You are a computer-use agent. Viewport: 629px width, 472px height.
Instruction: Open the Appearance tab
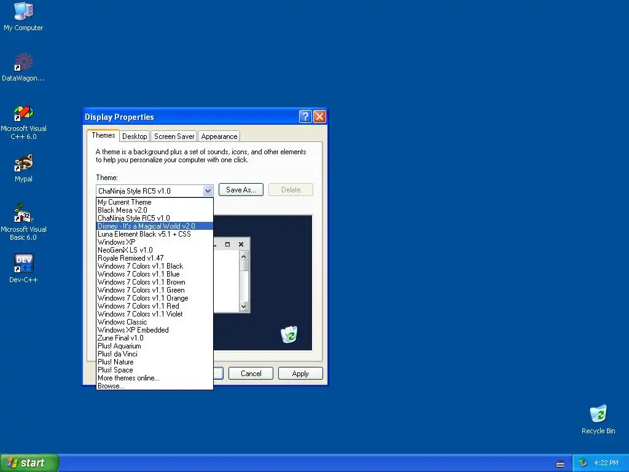tap(219, 136)
